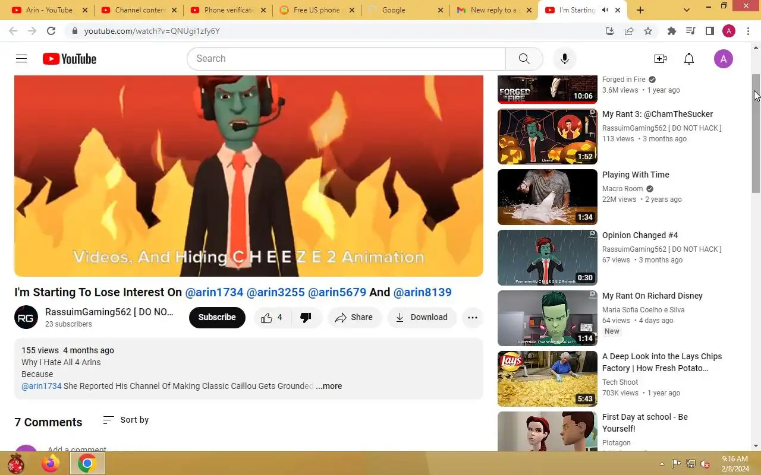Click the Share button
The width and height of the screenshot is (761, 475).
coord(354,317)
